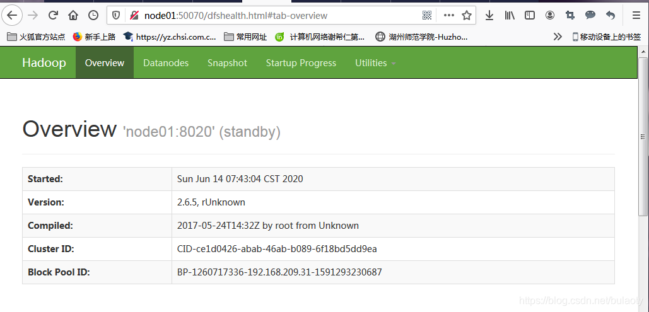This screenshot has height=312, width=649.
Task: Open the Firefox hamburger menu
Action: (x=636, y=16)
